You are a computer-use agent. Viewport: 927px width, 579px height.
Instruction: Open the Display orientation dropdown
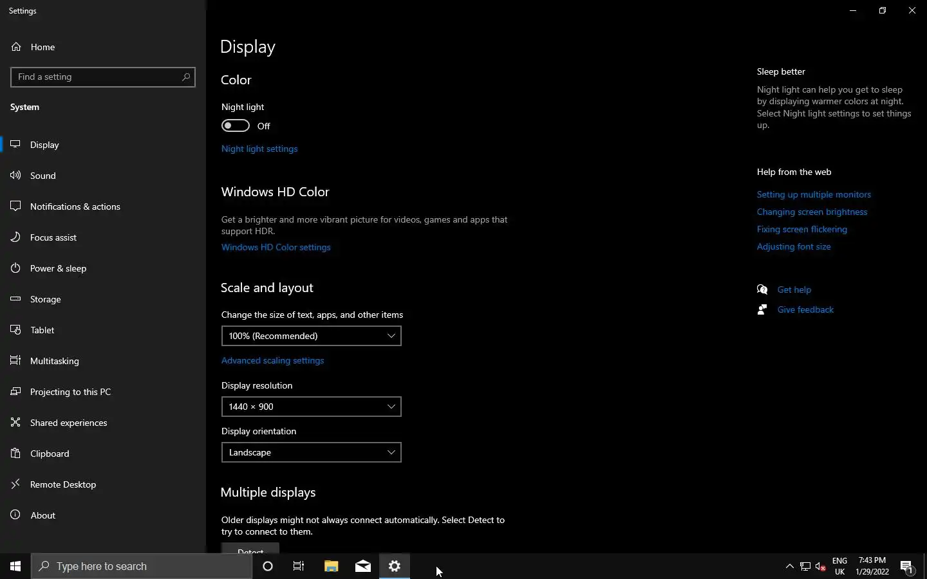[312, 452]
